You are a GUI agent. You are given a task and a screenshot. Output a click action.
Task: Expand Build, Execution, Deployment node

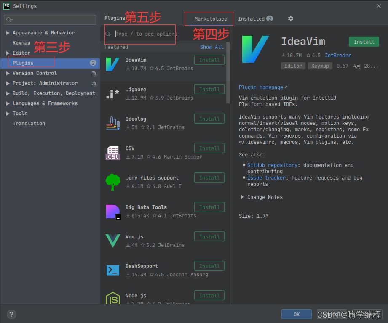coord(8,94)
